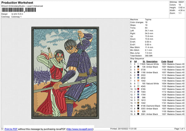Click the 'Code' column header
Screen dimensions: 186x131
164,61
